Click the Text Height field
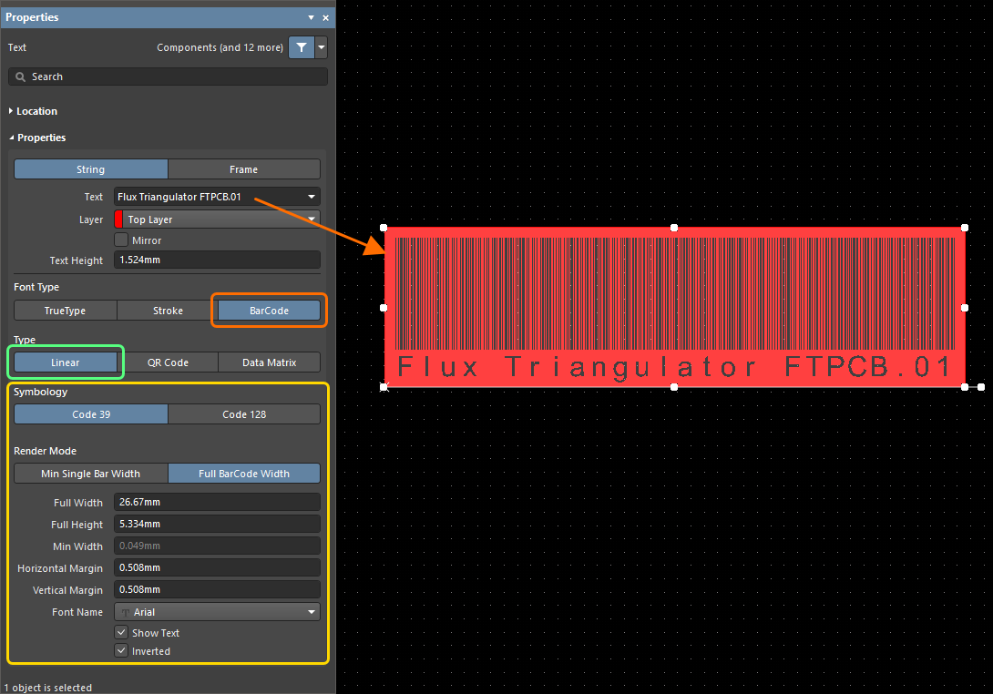This screenshot has height=694, width=993. 217,260
